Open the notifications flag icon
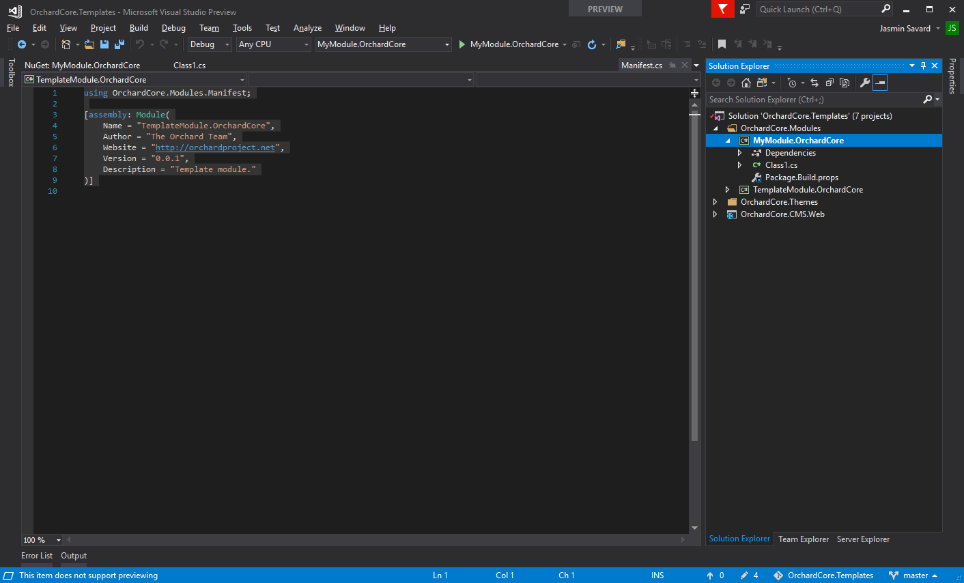The height and width of the screenshot is (583, 964). coord(722,9)
